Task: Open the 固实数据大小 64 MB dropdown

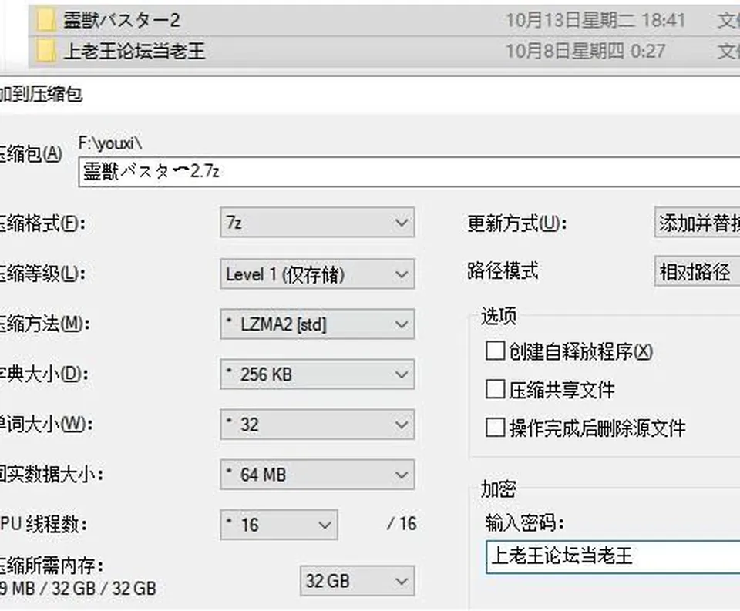Action: 317,474
